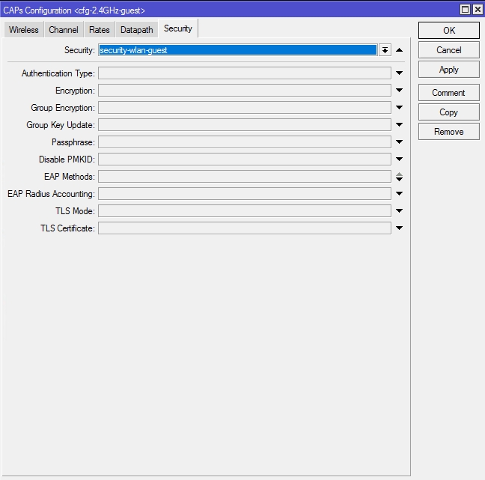Open the Security profile dropdown list

[x=385, y=50]
